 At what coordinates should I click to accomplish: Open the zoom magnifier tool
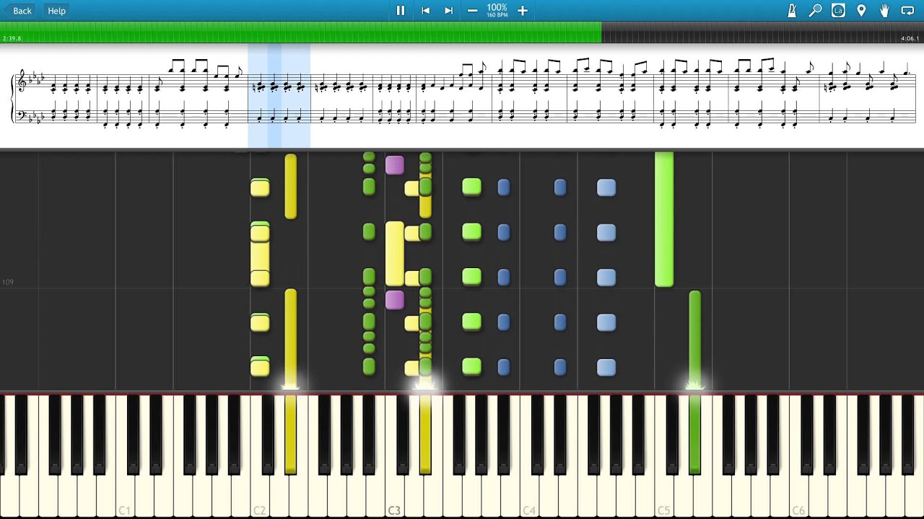815,11
